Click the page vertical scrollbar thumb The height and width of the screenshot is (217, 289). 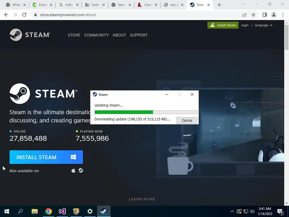pos(286,37)
